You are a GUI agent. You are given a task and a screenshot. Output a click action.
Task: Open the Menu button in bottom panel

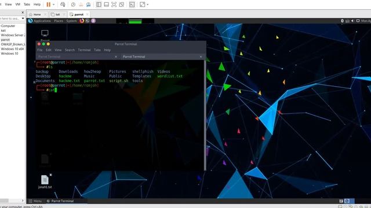[x=35, y=201]
